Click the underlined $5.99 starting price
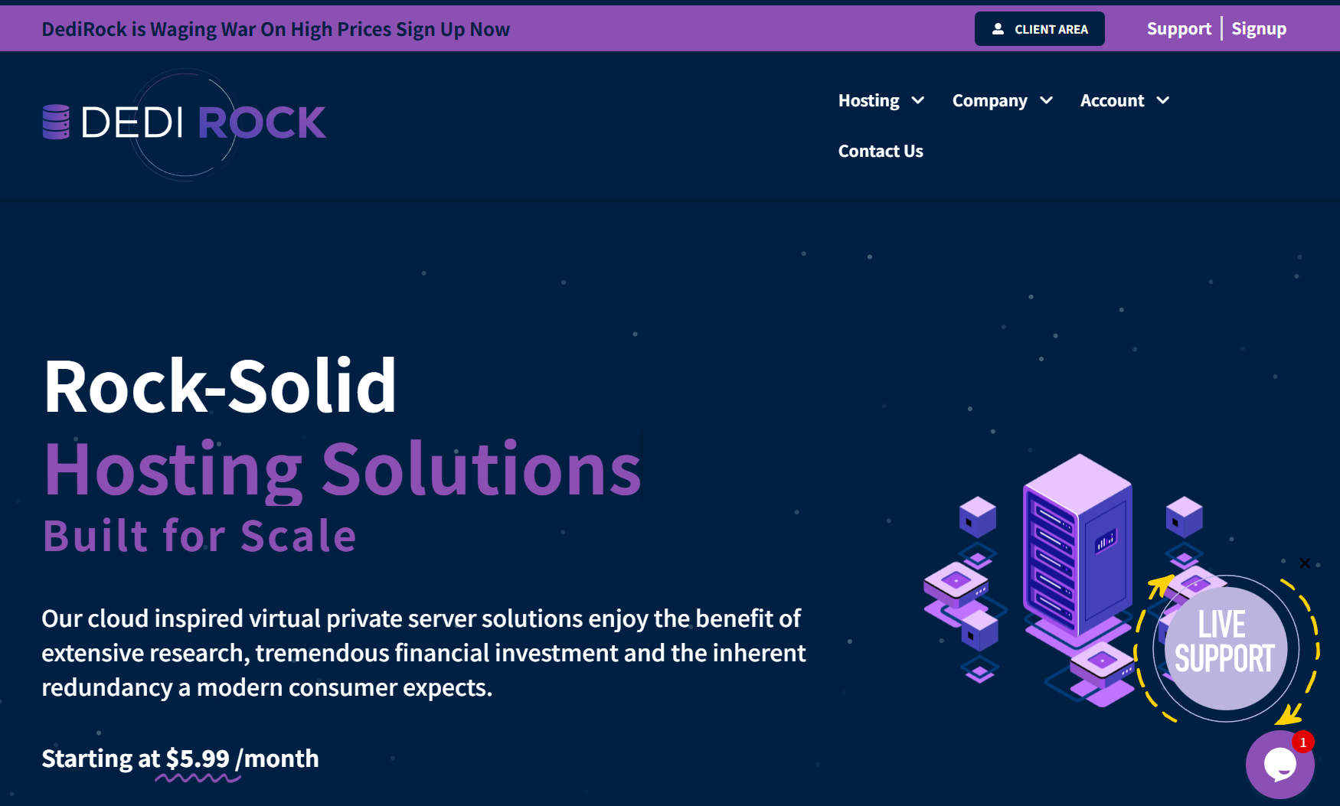This screenshot has width=1340, height=806. pyautogui.click(x=198, y=759)
